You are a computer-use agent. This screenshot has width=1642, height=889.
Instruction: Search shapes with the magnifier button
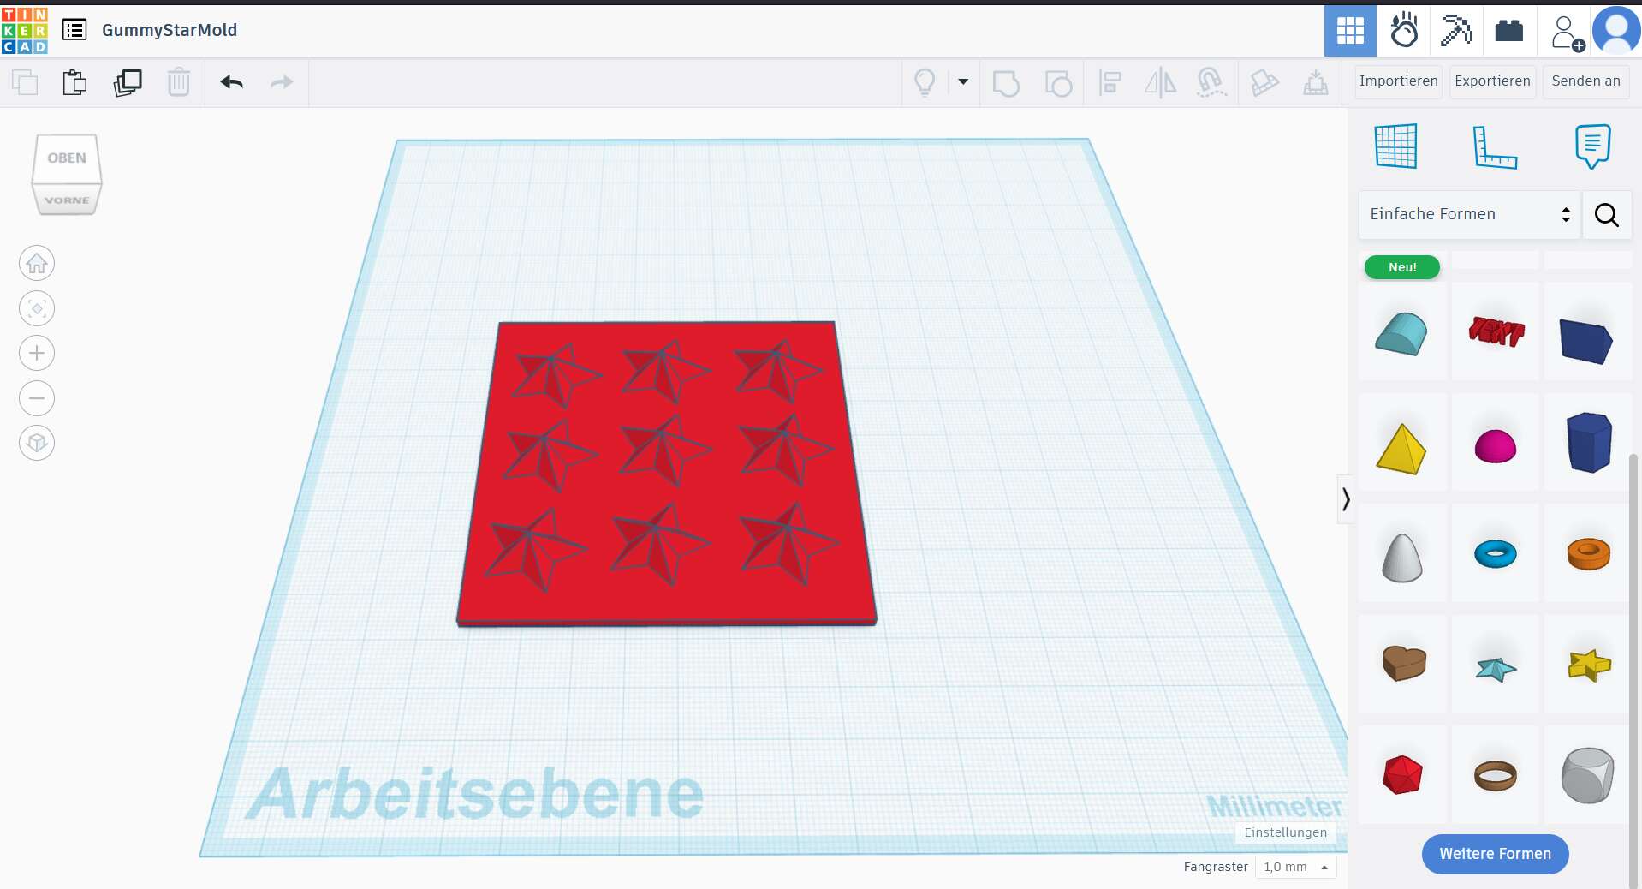(1607, 214)
